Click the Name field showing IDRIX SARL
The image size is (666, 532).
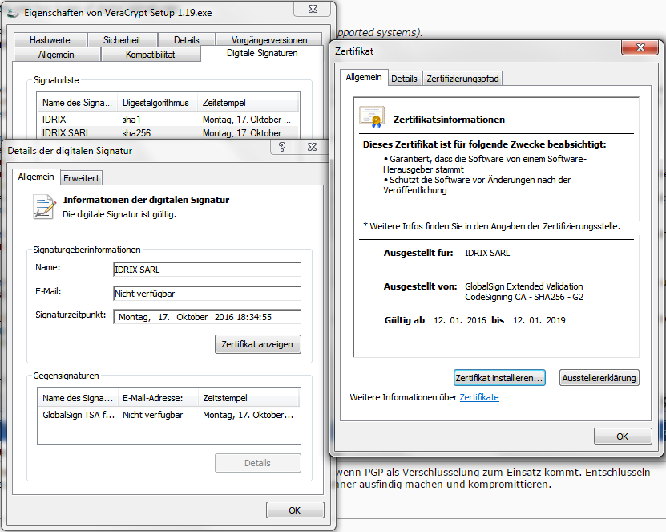click(207, 270)
